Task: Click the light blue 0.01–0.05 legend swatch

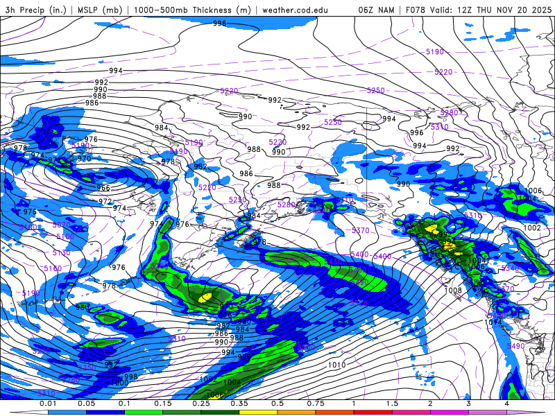Action: pyautogui.click(x=67, y=413)
